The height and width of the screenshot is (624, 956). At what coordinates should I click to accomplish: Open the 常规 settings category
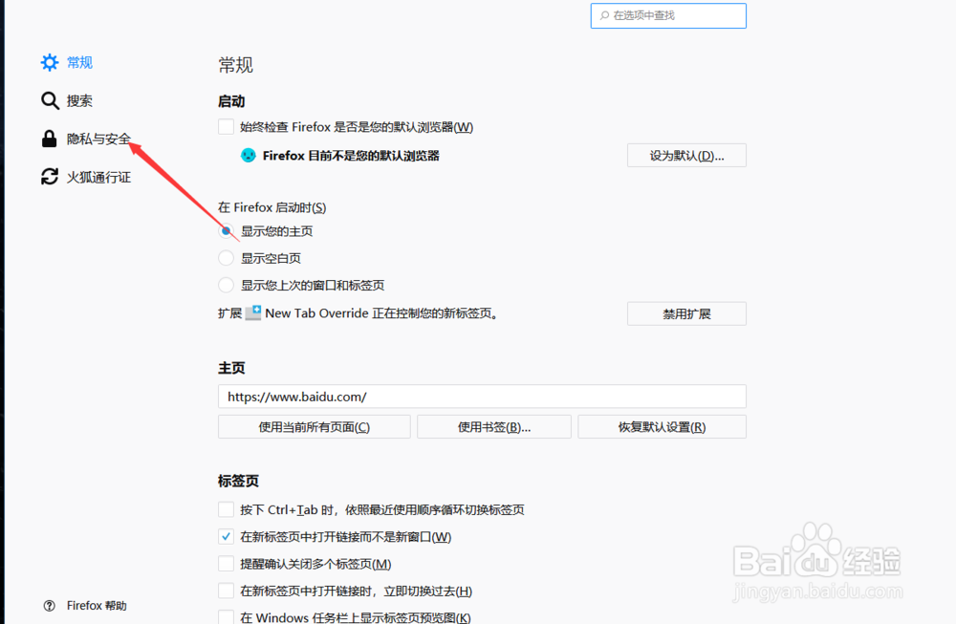click(67, 62)
